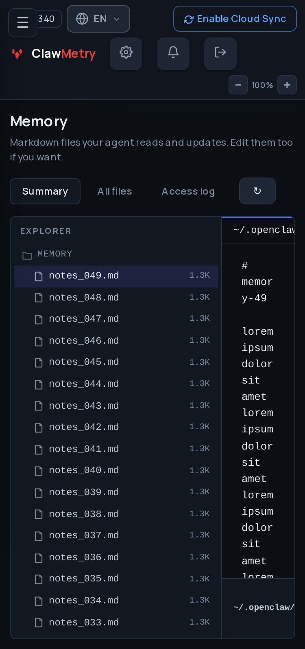
Task: Click the zoom out minus button
Action: click(x=238, y=85)
